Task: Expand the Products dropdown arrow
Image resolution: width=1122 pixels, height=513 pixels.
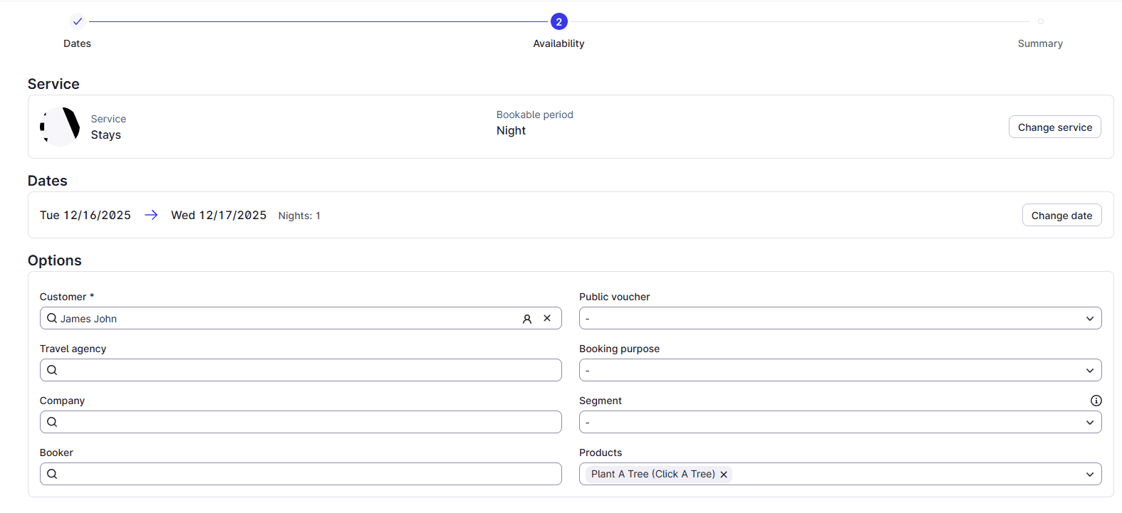Action: 1089,475
